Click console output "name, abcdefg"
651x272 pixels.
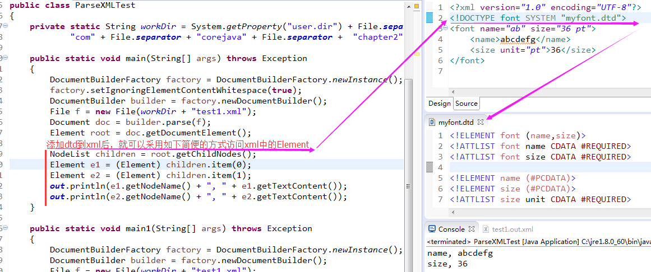[460, 254]
